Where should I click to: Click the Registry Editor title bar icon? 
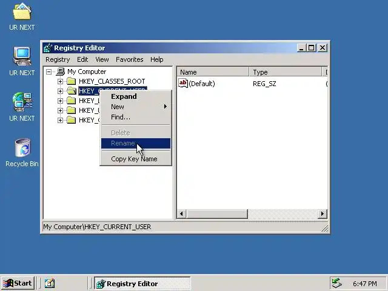click(x=48, y=48)
